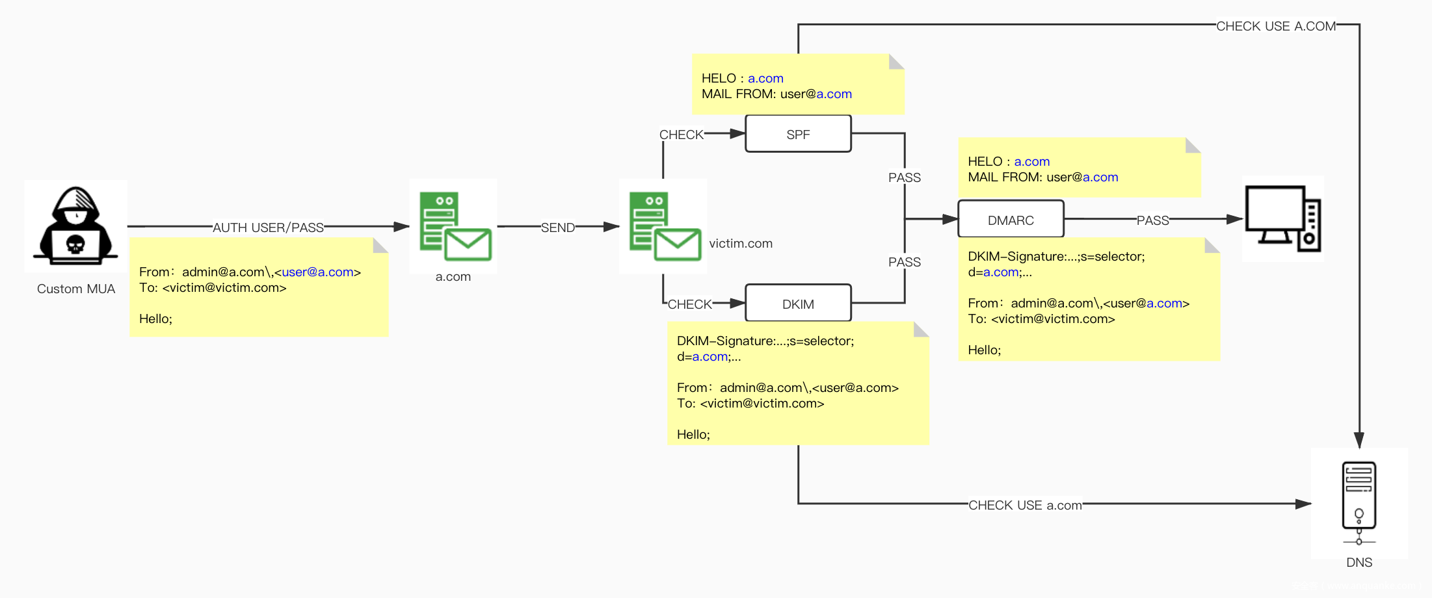Open MAIL FROM a.com link above DMARC

pos(1100,177)
